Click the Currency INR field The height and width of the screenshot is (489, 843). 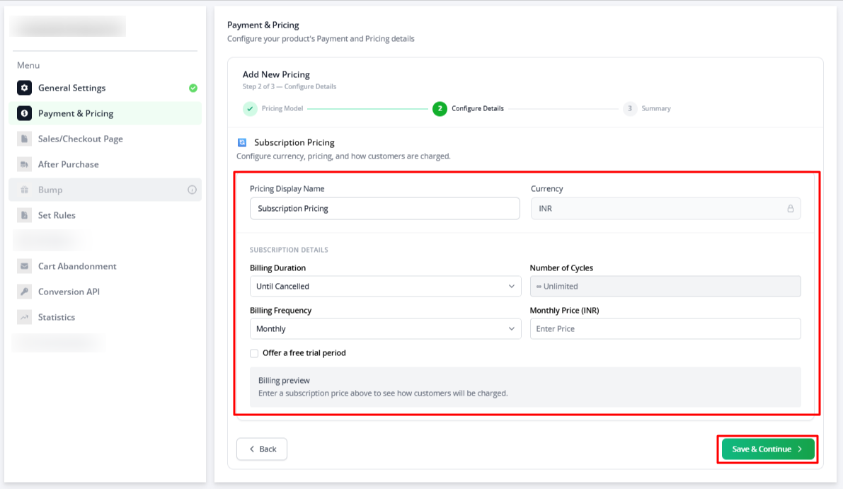[x=665, y=209]
